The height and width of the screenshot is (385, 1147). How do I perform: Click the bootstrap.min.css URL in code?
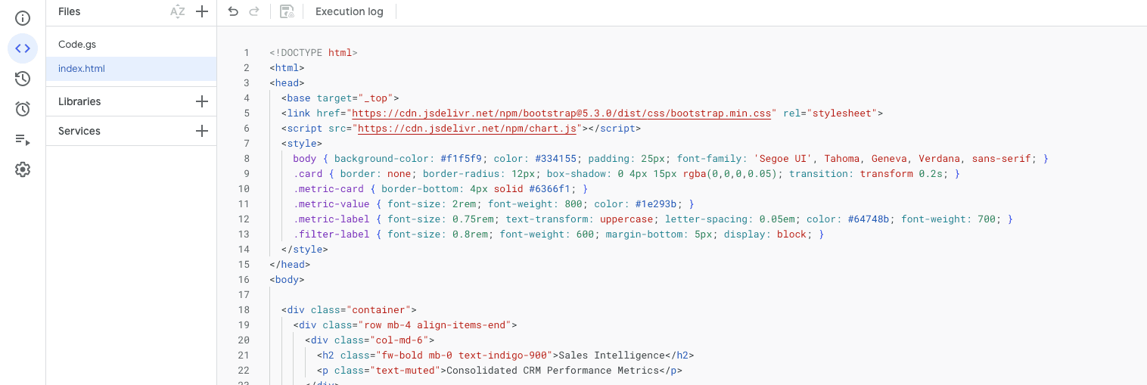click(x=559, y=113)
